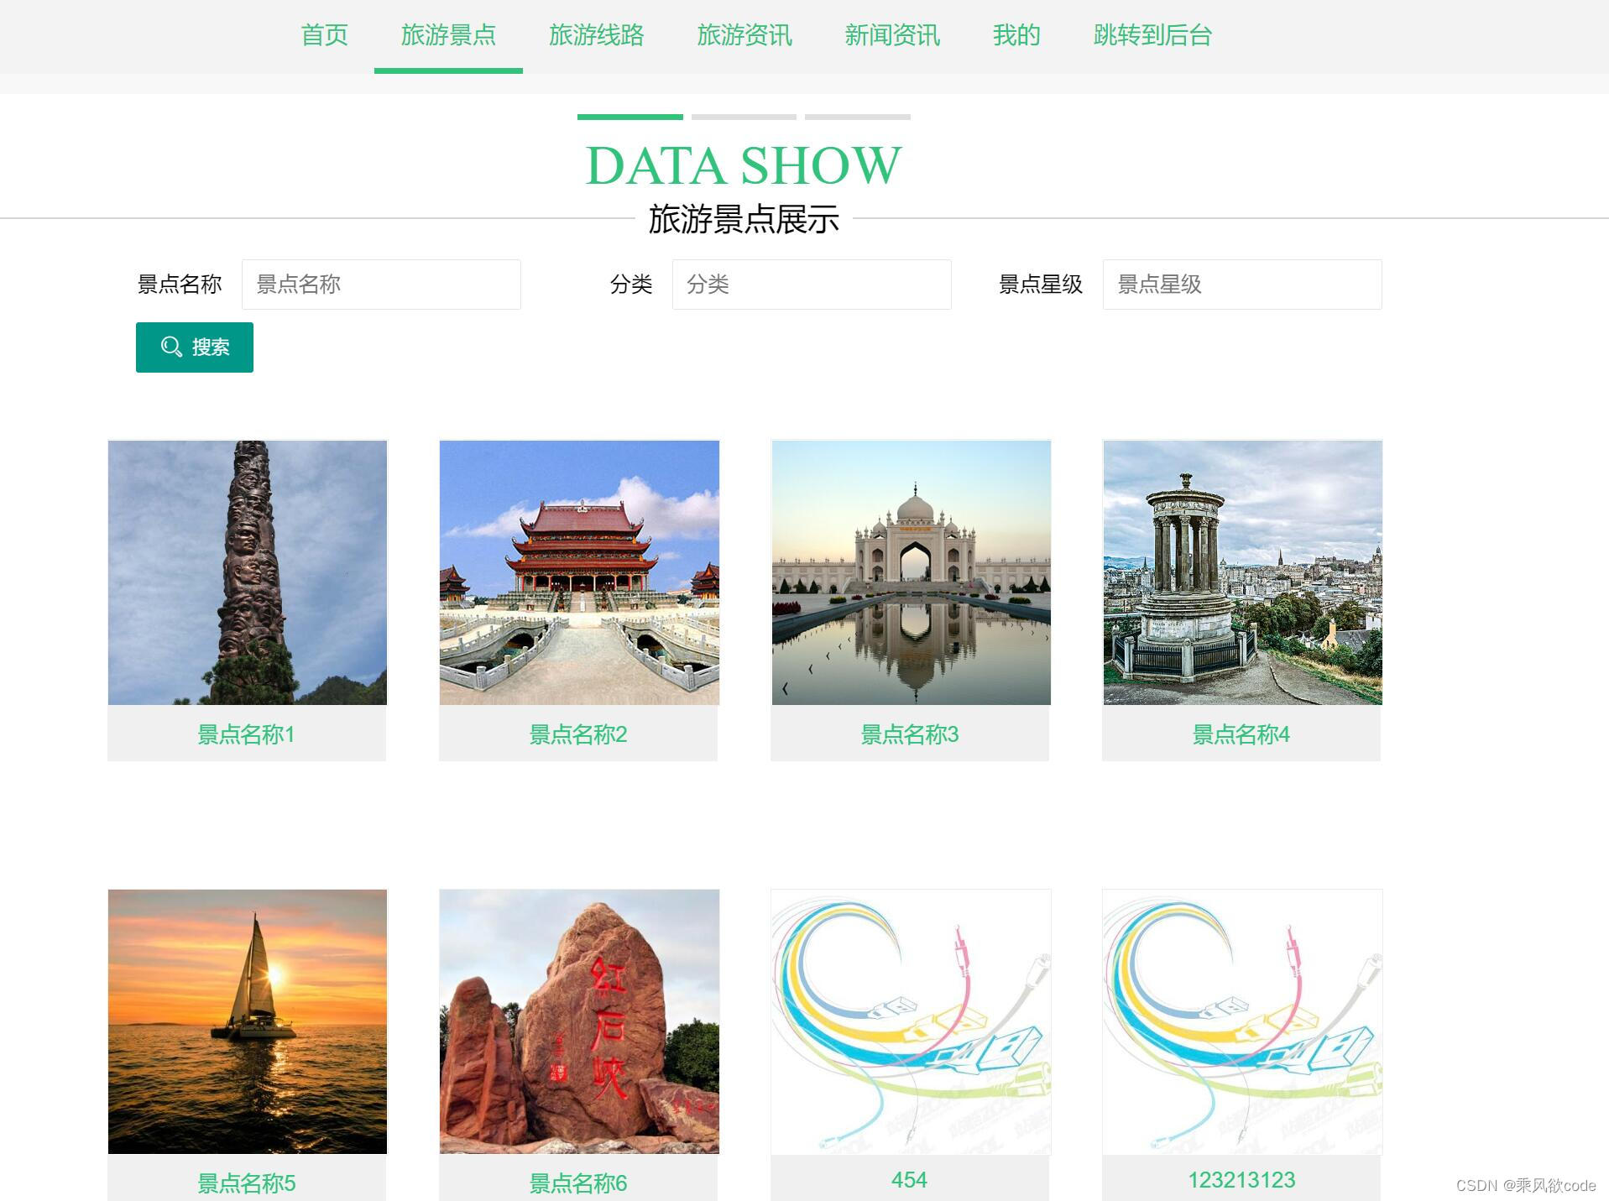The image size is (1609, 1201).
Task: Open the 景点名称4 attraction detail
Action: pos(1241,734)
